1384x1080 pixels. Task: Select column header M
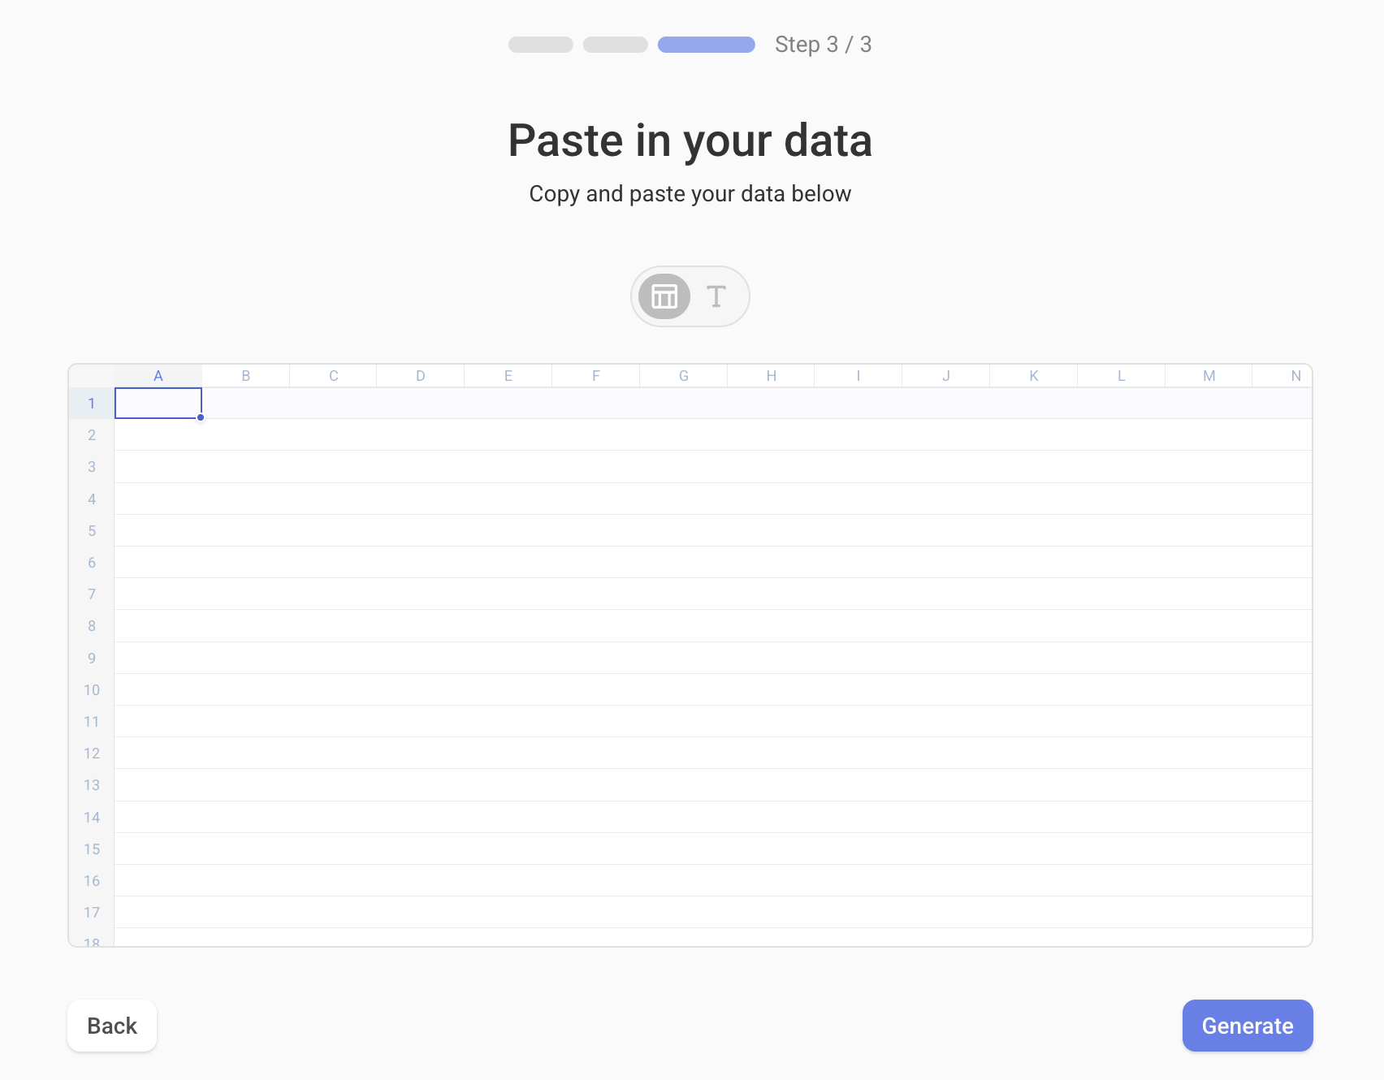coord(1209,375)
